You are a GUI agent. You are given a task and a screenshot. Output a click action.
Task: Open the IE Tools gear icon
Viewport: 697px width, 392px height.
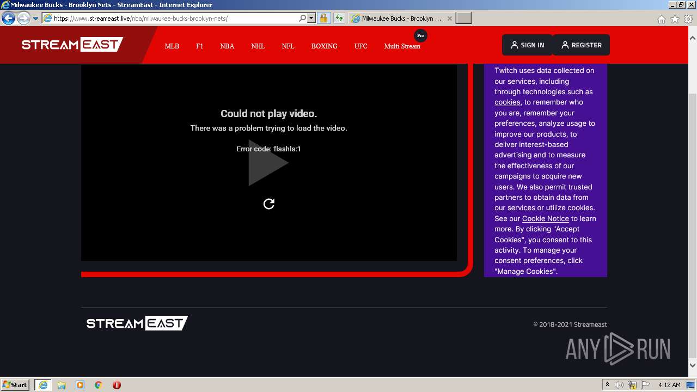(x=688, y=19)
